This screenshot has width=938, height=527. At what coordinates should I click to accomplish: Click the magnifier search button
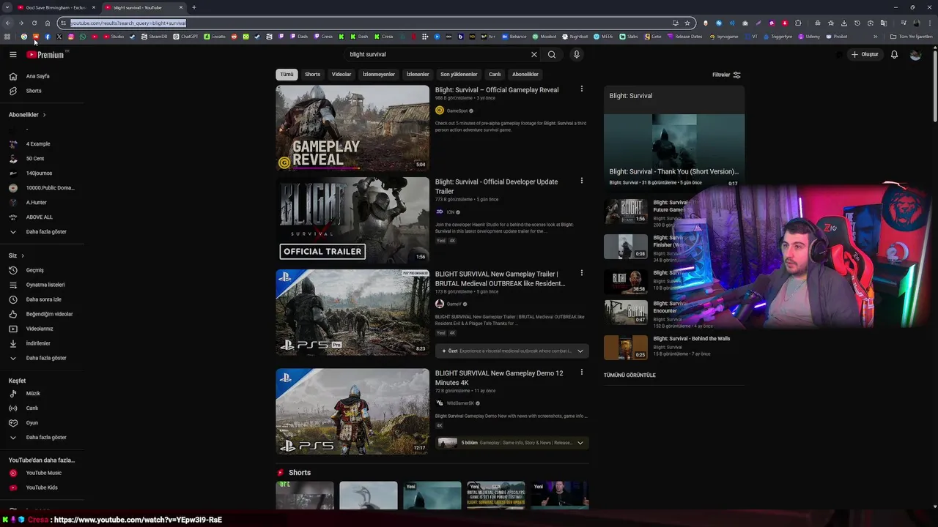pyautogui.click(x=552, y=54)
